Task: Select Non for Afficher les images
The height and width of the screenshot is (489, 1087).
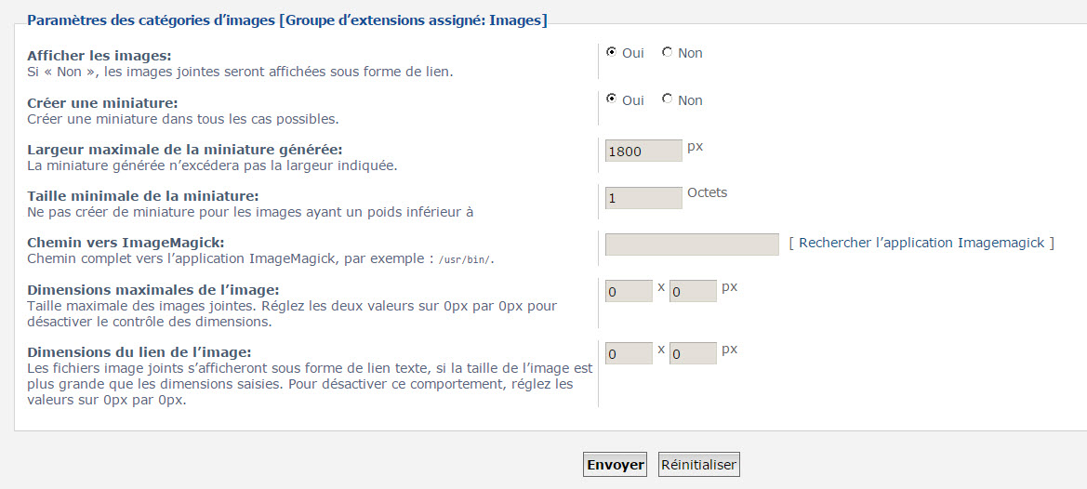Action: (x=667, y=53)
